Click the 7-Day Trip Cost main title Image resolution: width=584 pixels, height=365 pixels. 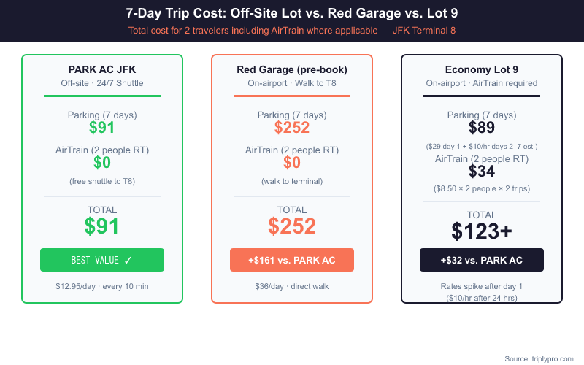(292, 13)
